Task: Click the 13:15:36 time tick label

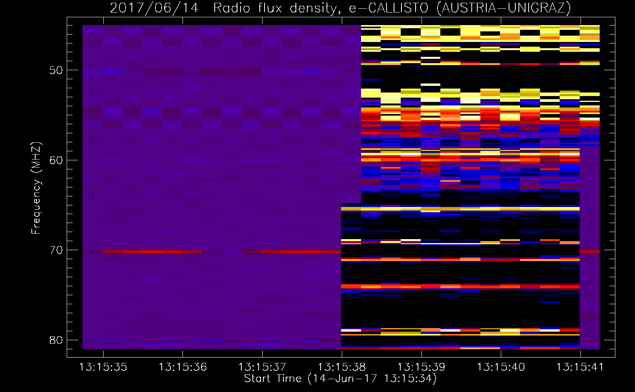Action: [182, 367]
